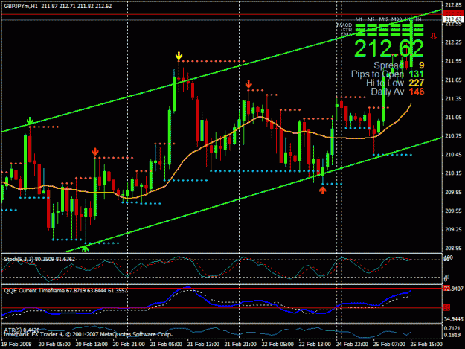This screenshot has width=465, height=349.
Task: Click the 211.65 price axis label
Action: [x=453, y=80]
